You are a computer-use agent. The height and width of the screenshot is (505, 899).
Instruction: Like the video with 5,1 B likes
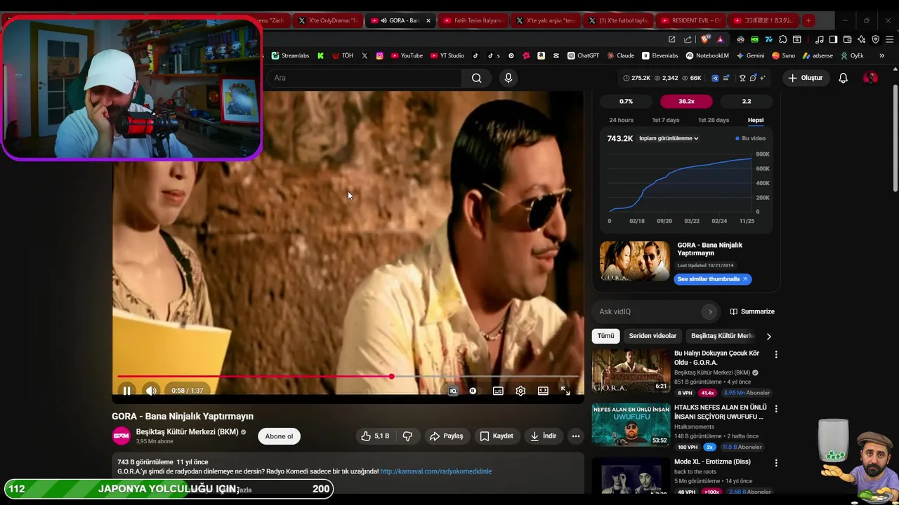[375, 436]
